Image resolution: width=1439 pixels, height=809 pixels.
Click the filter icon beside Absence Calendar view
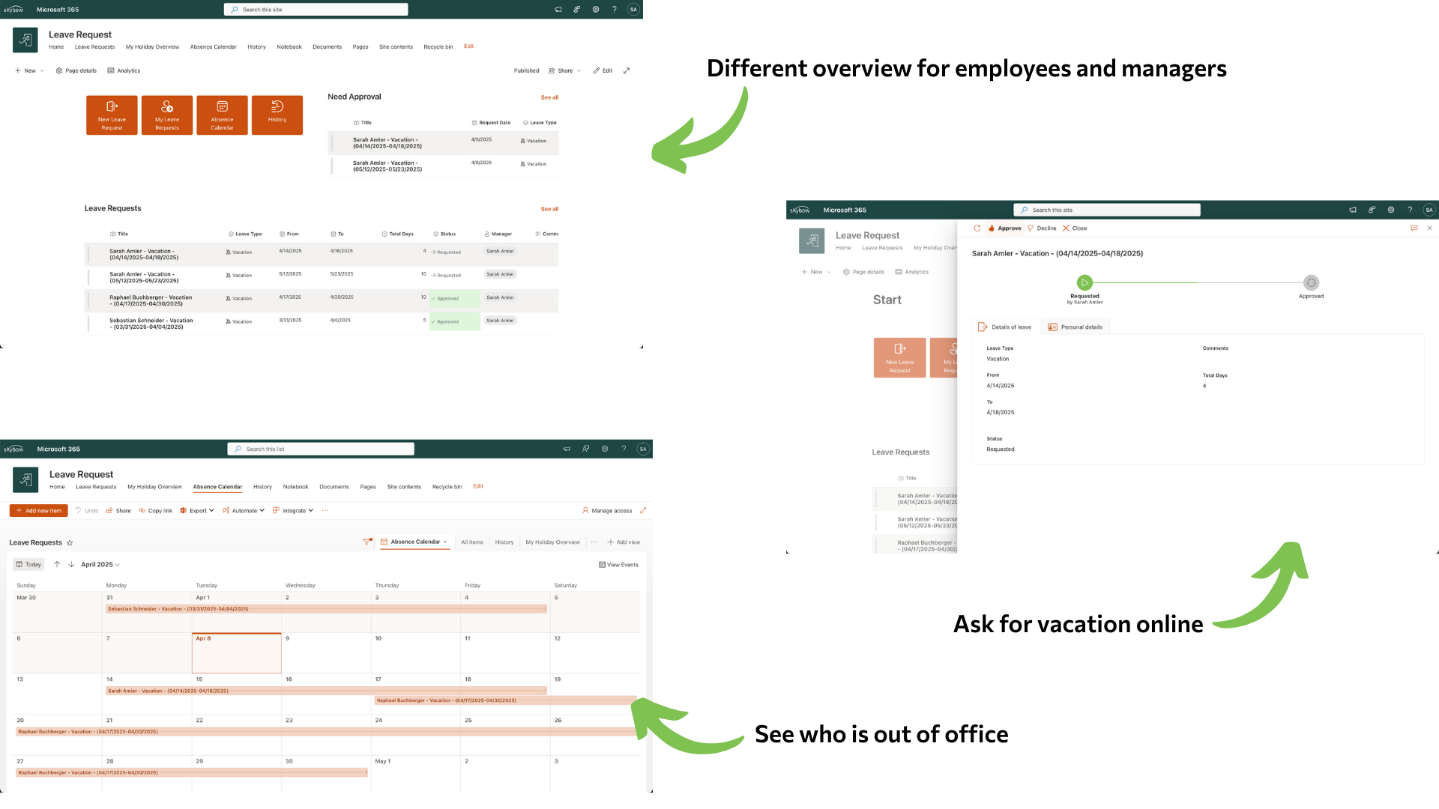(366, 542)
